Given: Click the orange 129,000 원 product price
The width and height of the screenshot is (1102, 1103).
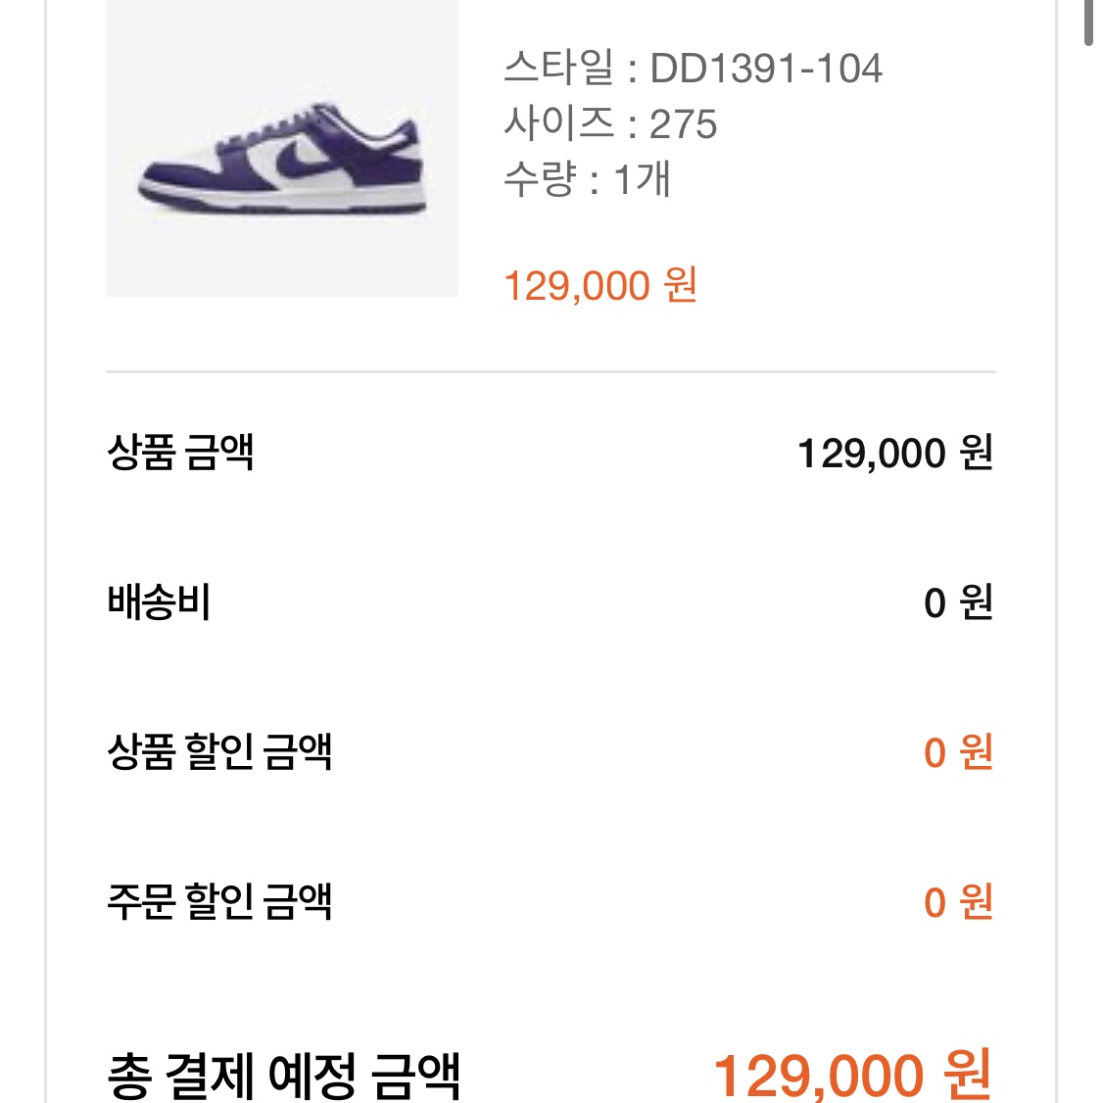Looking at the screenshot, I should pos(599,285).
